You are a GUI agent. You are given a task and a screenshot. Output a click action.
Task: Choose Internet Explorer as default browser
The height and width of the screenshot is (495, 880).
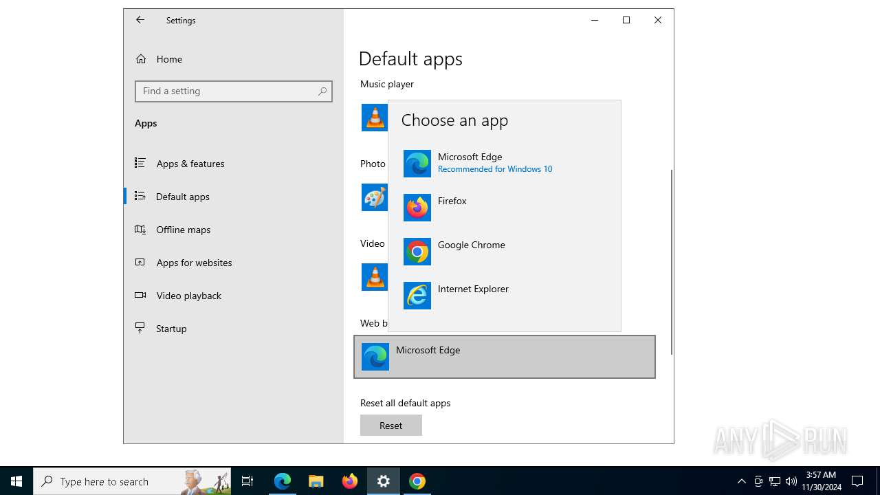point(505,296)
